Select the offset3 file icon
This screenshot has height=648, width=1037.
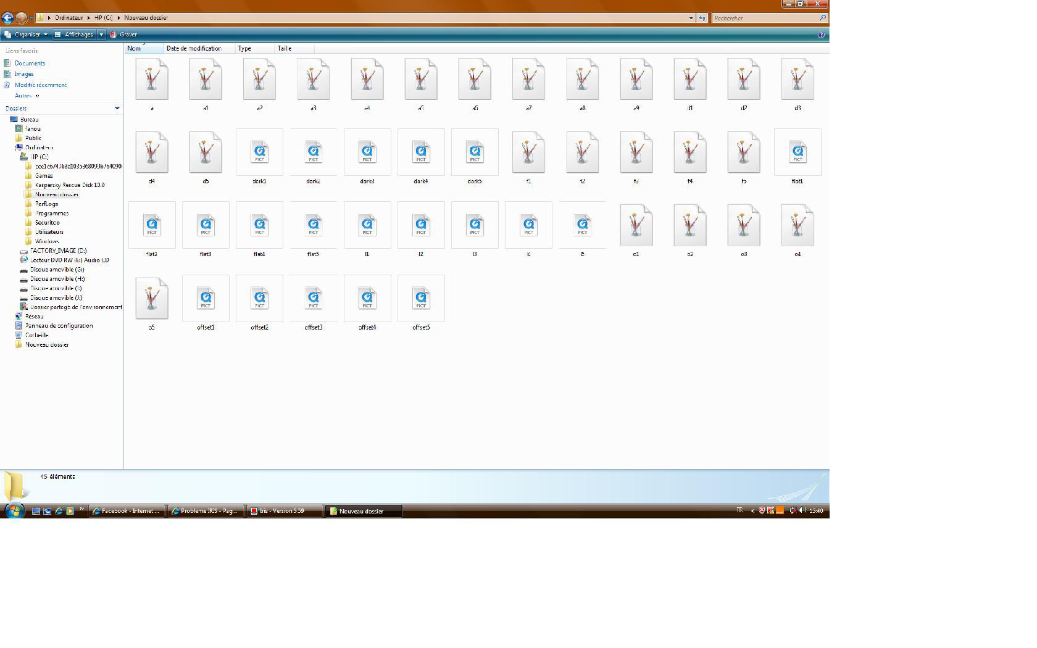click(x=313, y=298)
